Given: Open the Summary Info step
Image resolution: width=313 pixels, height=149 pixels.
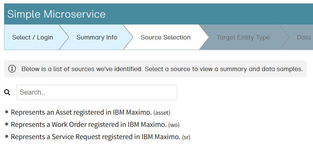Looking at the screenshot, I should (97, 37).
